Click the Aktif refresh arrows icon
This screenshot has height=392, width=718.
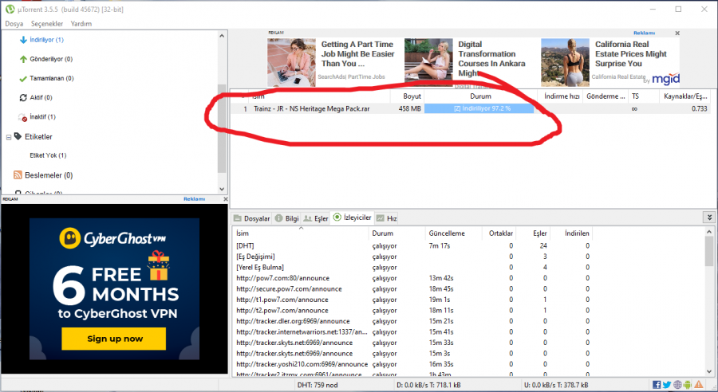23,97
